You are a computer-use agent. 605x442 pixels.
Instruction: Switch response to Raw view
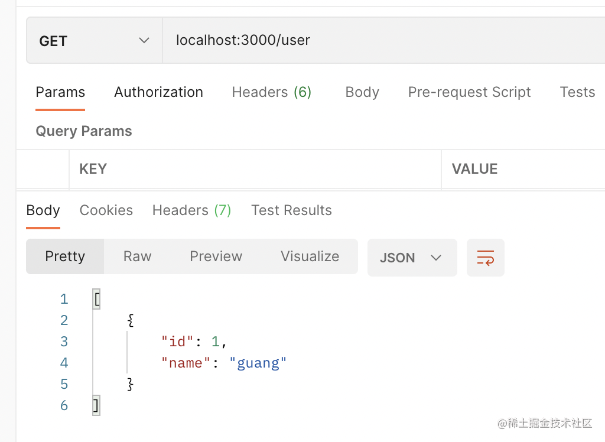tap(137, 256)
